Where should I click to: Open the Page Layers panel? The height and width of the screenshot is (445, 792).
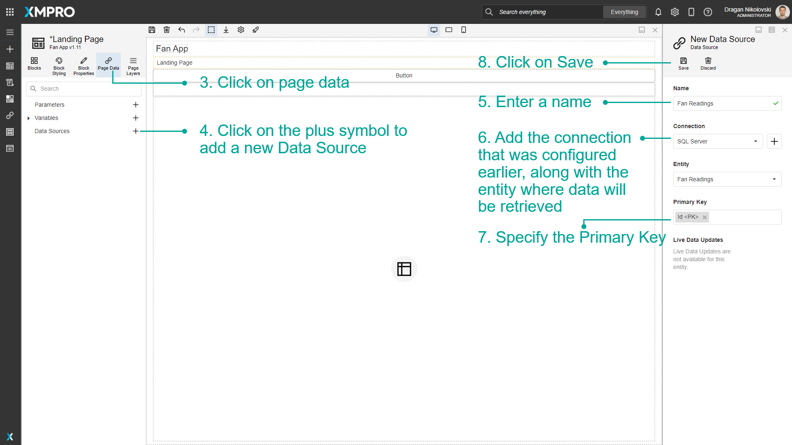tap(133, 65)
